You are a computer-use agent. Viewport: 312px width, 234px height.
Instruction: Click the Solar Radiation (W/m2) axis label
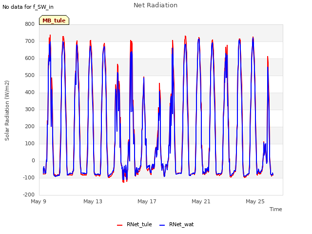pos(7,111)
